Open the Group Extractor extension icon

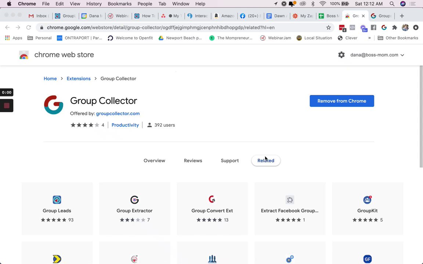click(x=134, y=200)
